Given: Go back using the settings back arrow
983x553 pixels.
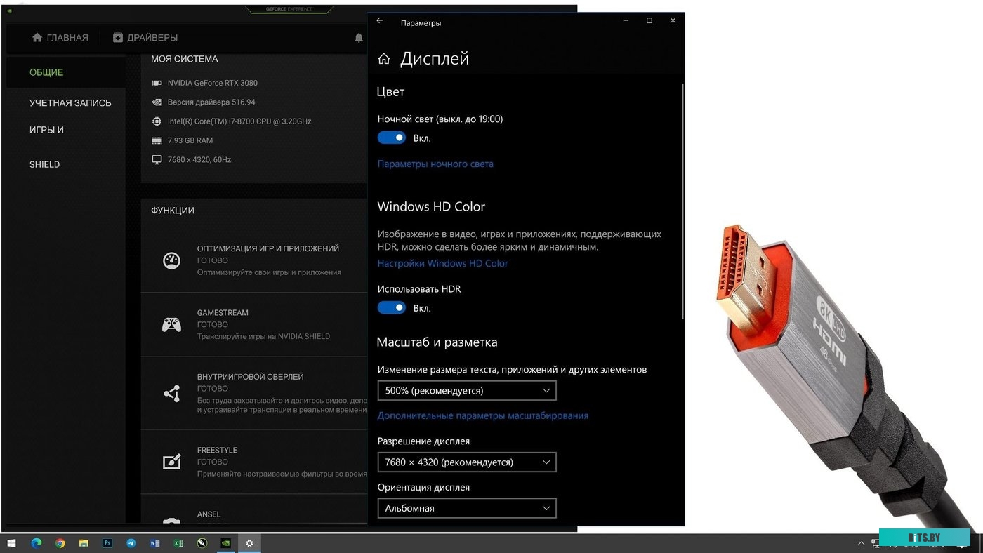Looking at the screenshot, I should [380, 21].
